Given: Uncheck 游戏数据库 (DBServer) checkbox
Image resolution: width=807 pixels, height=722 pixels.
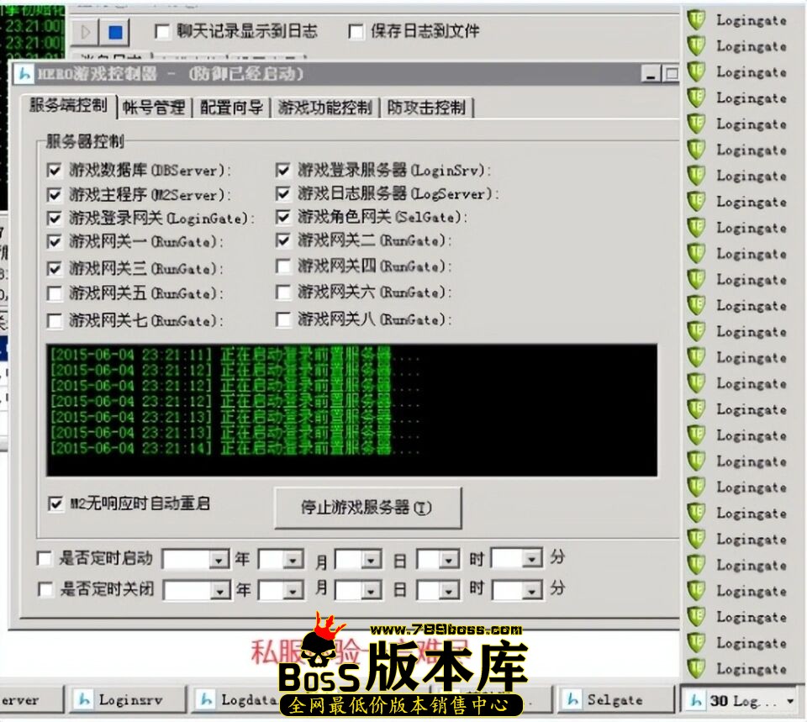Looking at the screenshot, I should [55, 171].
